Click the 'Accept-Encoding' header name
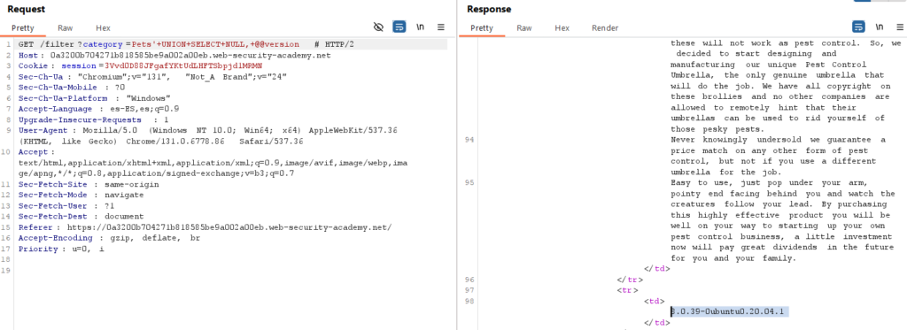The image size is (907, 330). click(x=54, y=238)
